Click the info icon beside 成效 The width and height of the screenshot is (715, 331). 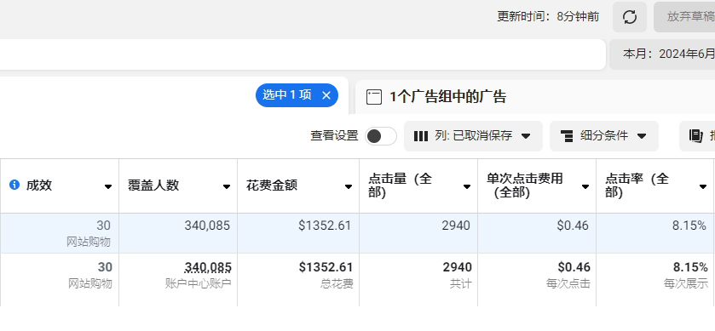coord(14,185)
